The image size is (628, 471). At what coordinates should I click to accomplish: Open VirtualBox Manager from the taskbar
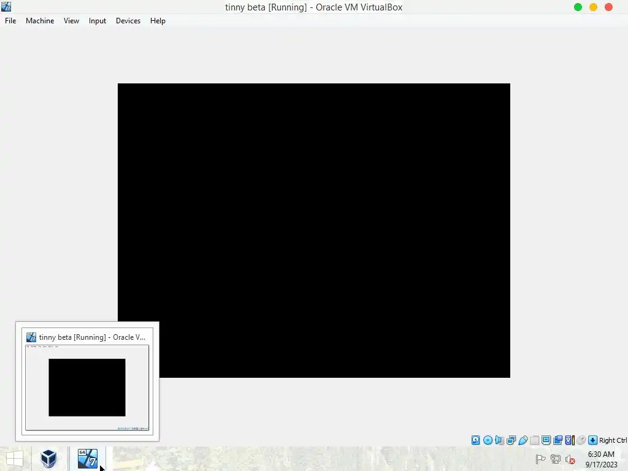48,459
